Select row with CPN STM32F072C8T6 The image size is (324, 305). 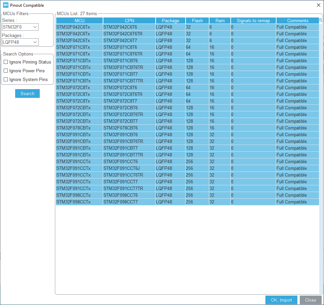coord(187,87)
